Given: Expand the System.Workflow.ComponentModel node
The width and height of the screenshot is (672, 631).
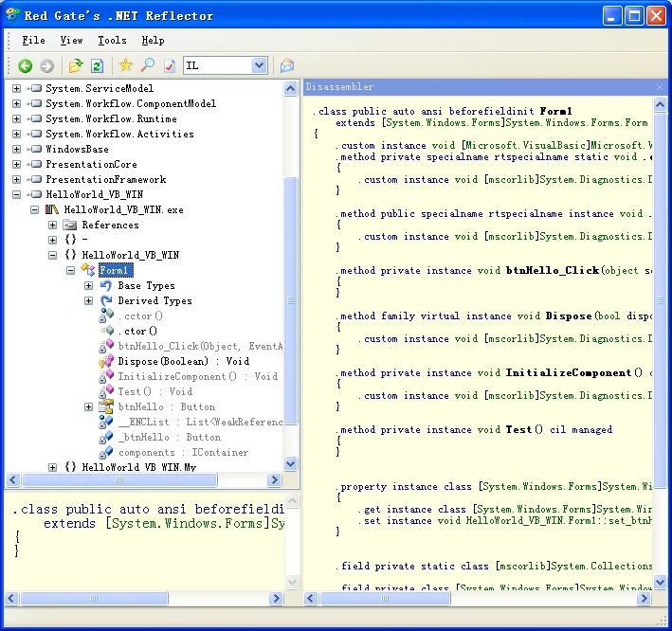Looking at the screenshot, I should [x=16, y=103].
